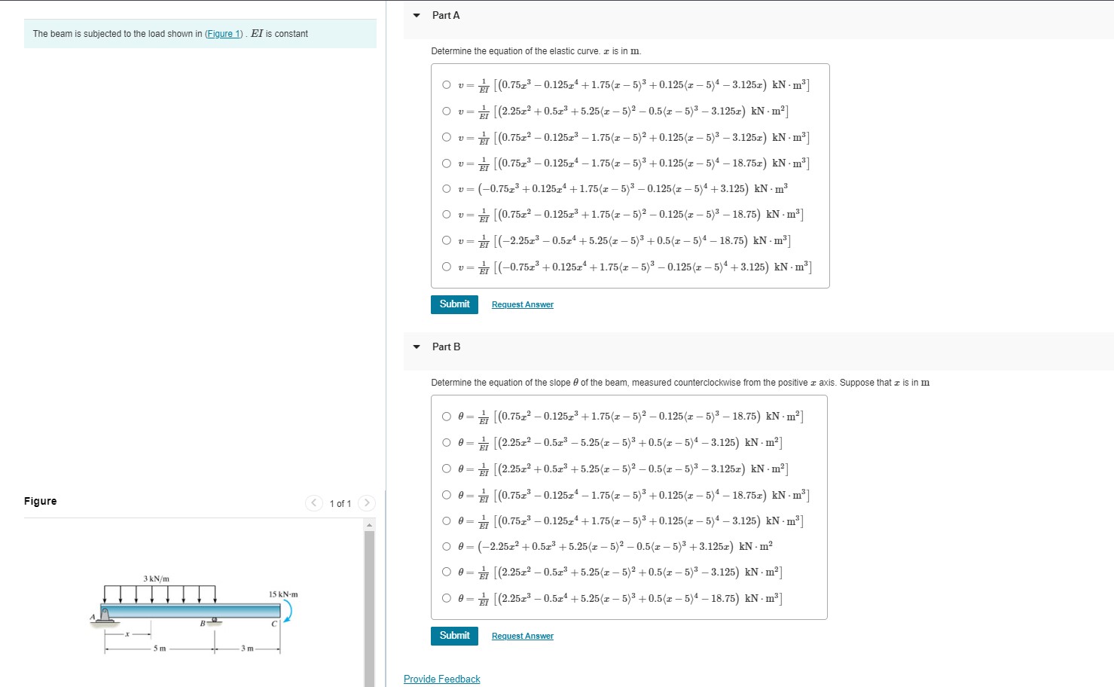Click the Figure heading label

click(x=40, y=501)
